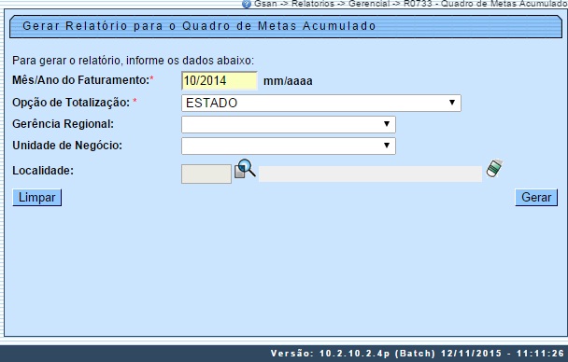Click the Gerar button
This screenshot has height=362, width=568.
click(x=536, y=198)
